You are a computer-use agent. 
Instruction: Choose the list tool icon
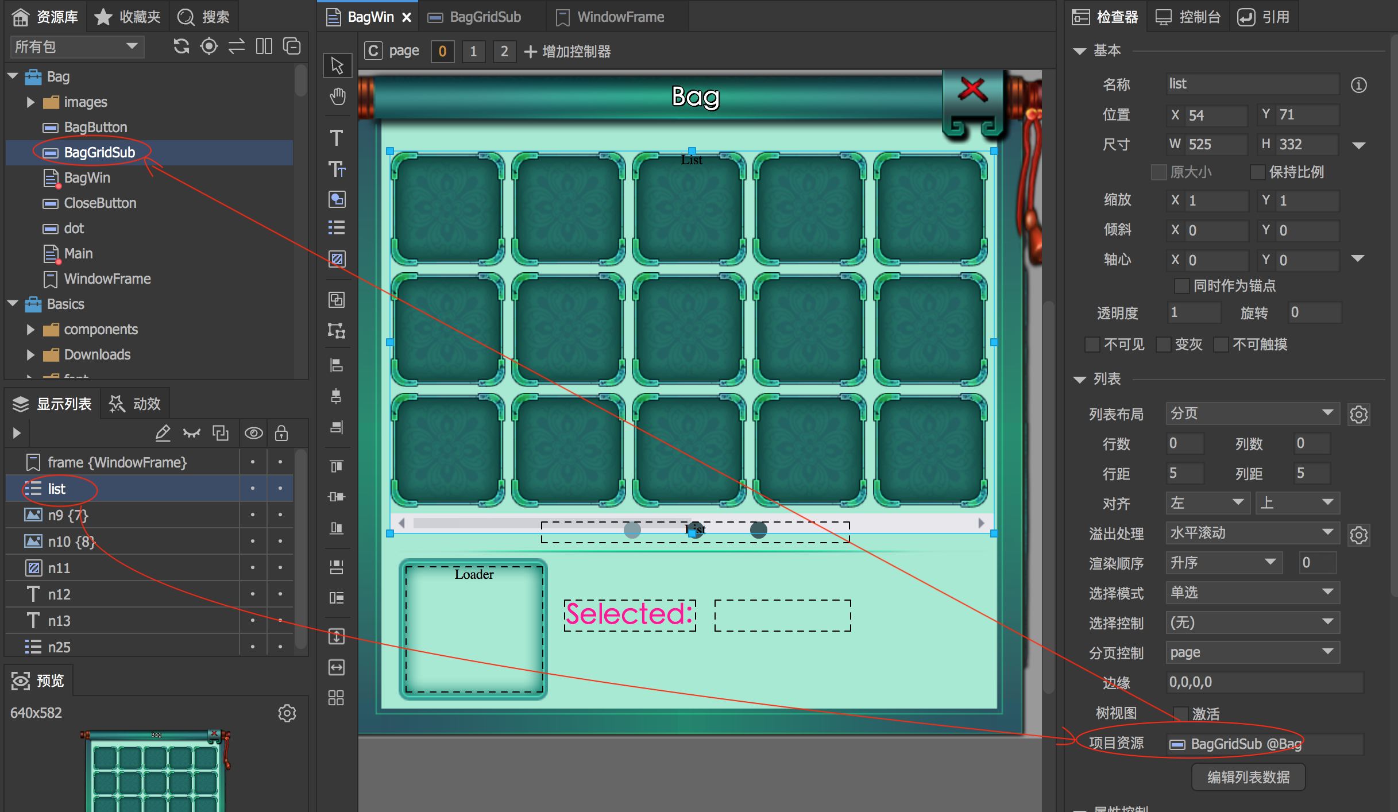tap(337, 228)
